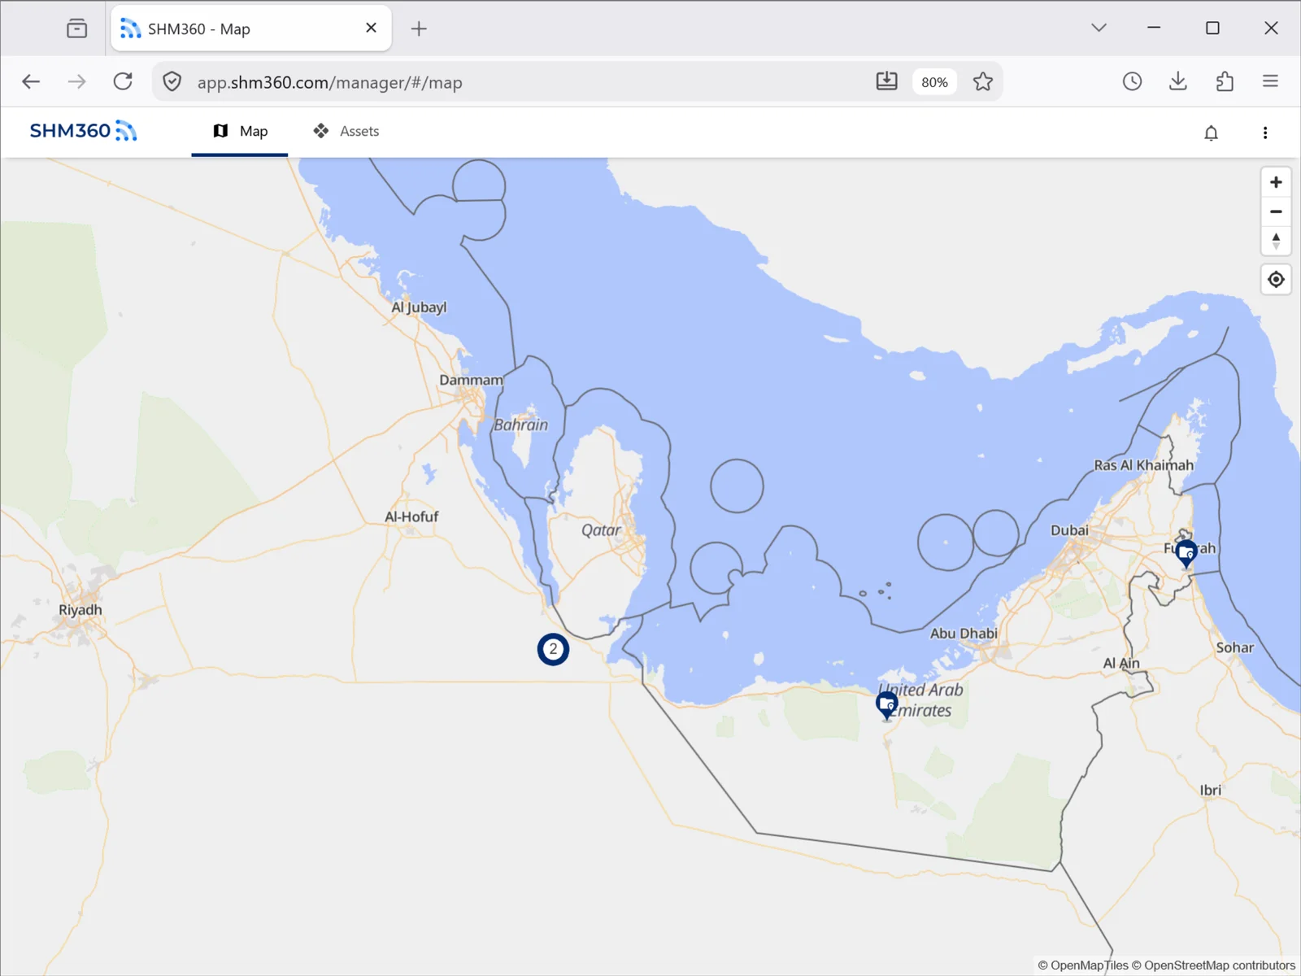Bookmark this page with star icon
This screenshot has height=976, width=1301.
pos(983,81)
